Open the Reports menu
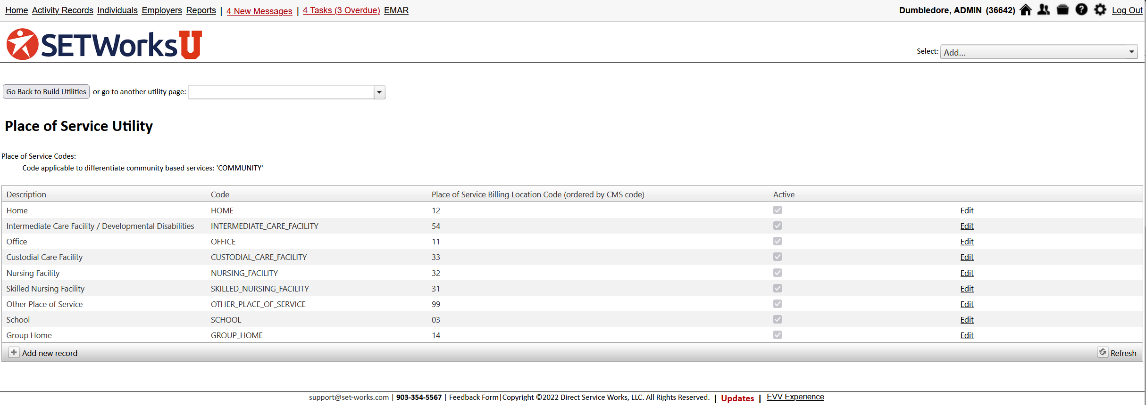 201,10
